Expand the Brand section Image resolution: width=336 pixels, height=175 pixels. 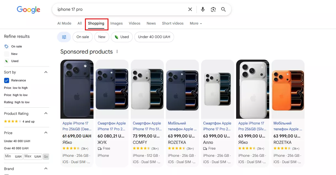tap(46, 168)
